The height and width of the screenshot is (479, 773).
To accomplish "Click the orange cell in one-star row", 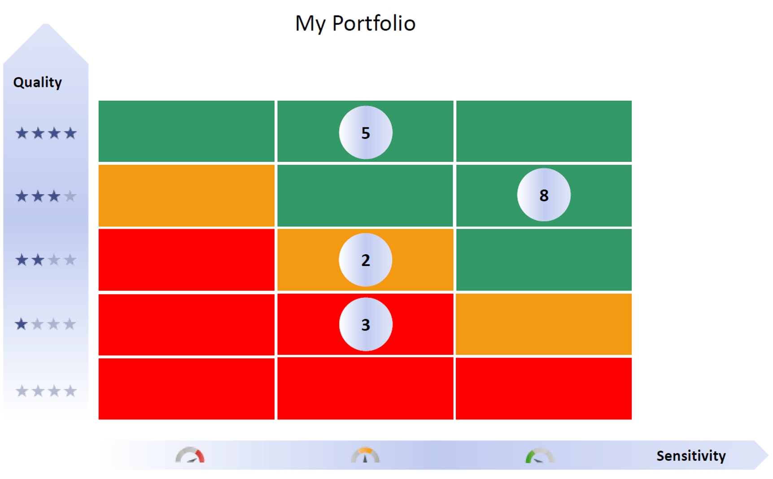I will click(x=544, y=324).
